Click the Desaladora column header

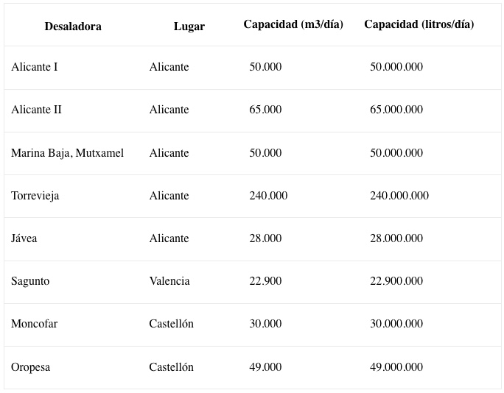click(x=73, y=26)
